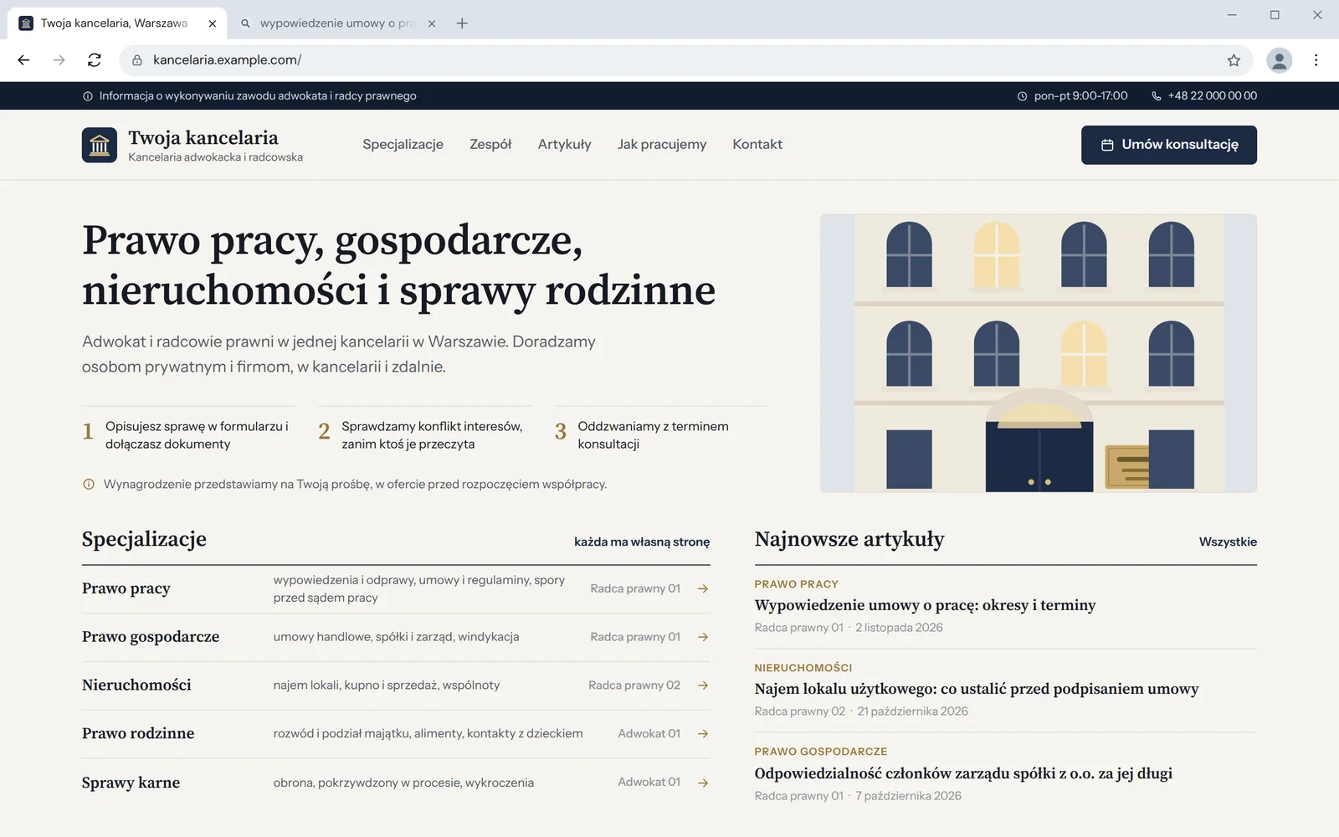The image size is (1339, 837).
Task: Click arrow icon in Prawo gospodarcze row
Action: (703, 637)
